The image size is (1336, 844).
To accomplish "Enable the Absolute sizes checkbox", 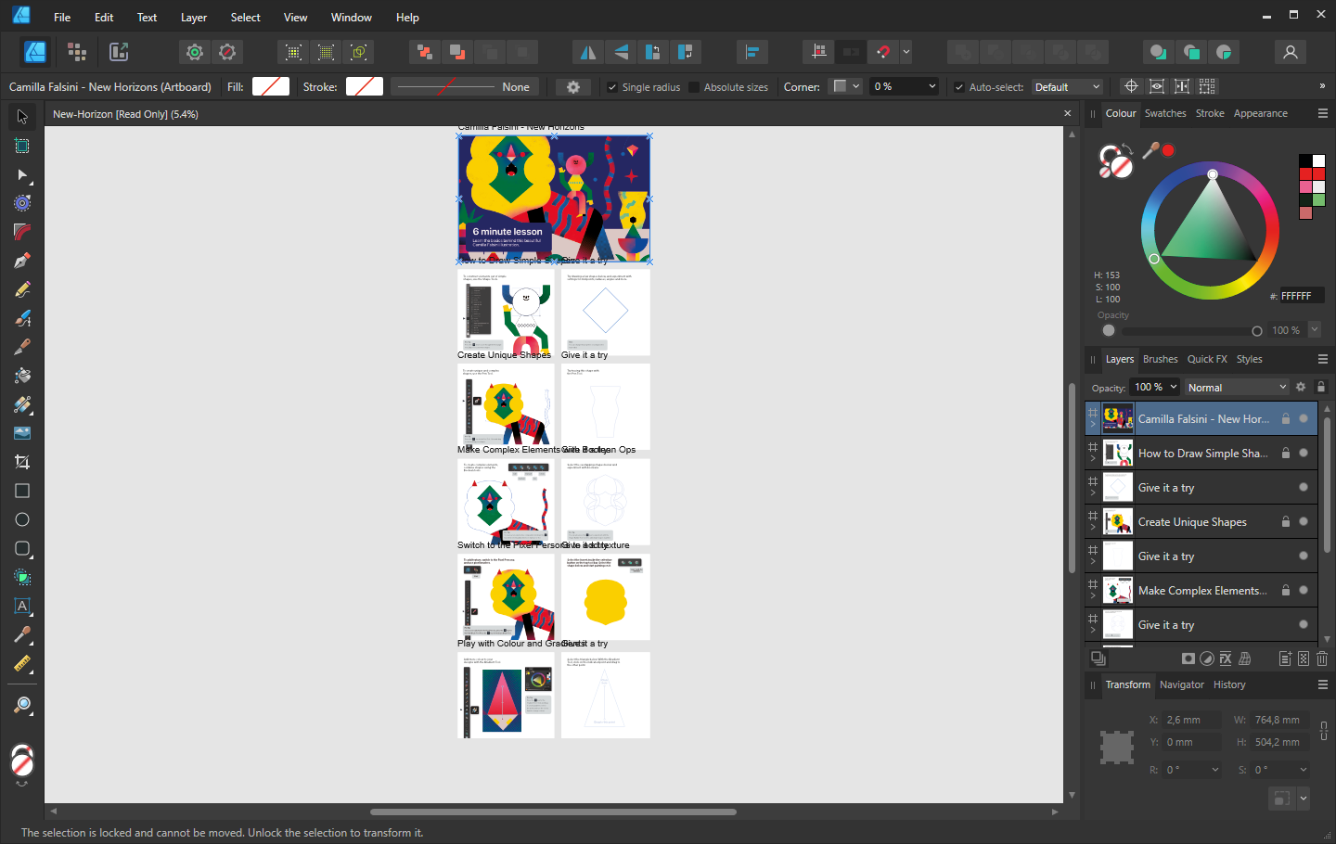I will point(694,87).
